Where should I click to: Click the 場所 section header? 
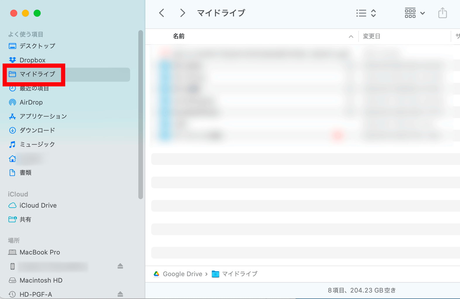[x=14, y=240]
